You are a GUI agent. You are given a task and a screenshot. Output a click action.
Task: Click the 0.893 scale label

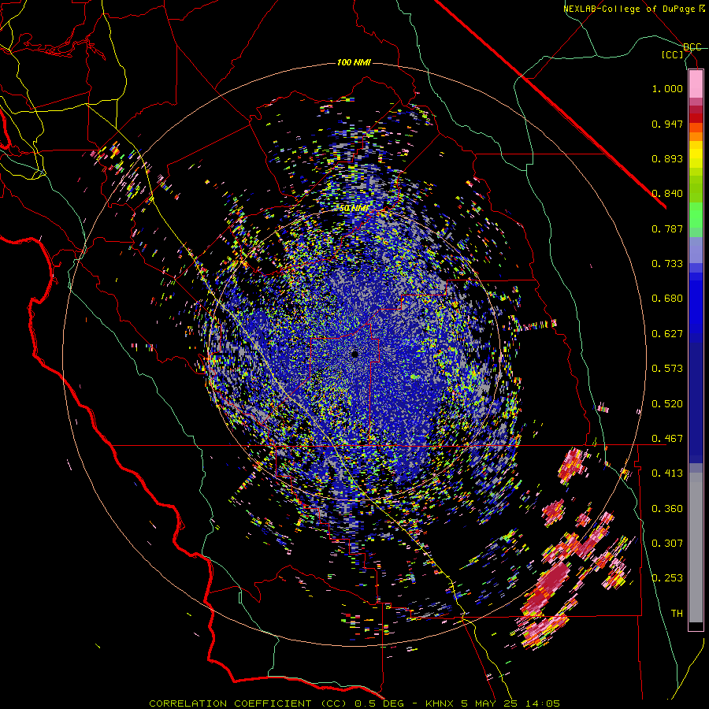[x=667, y=158]
